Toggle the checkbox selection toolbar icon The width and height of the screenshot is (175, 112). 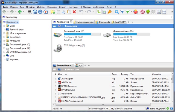click(x=104, y=12)
